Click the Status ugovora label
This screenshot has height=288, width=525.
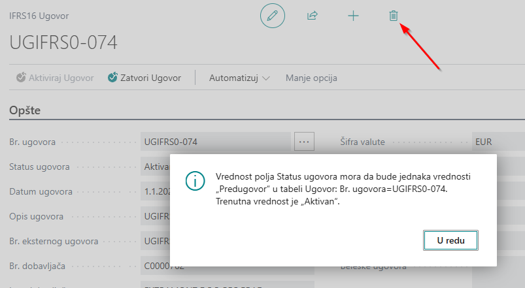[39, 167]
